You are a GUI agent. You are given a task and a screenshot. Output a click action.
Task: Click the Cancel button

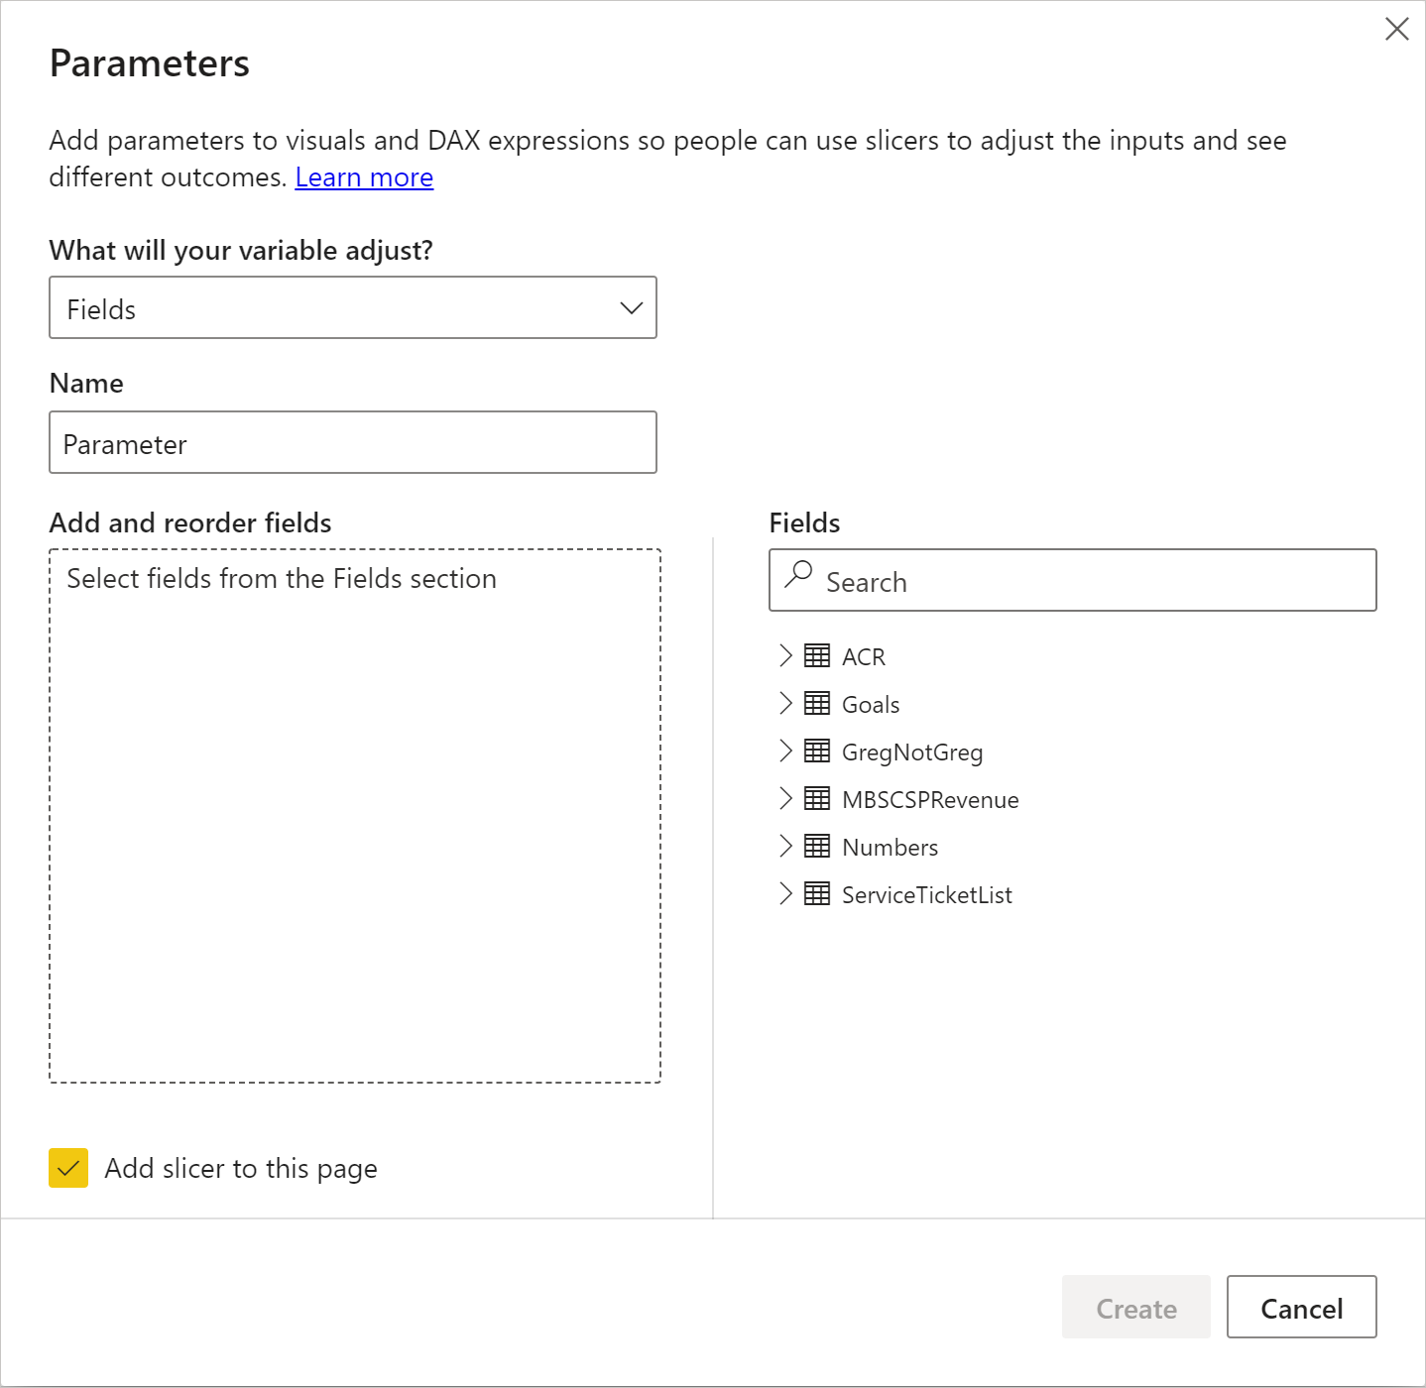pyautogui.click(x=1302, y=1307)
